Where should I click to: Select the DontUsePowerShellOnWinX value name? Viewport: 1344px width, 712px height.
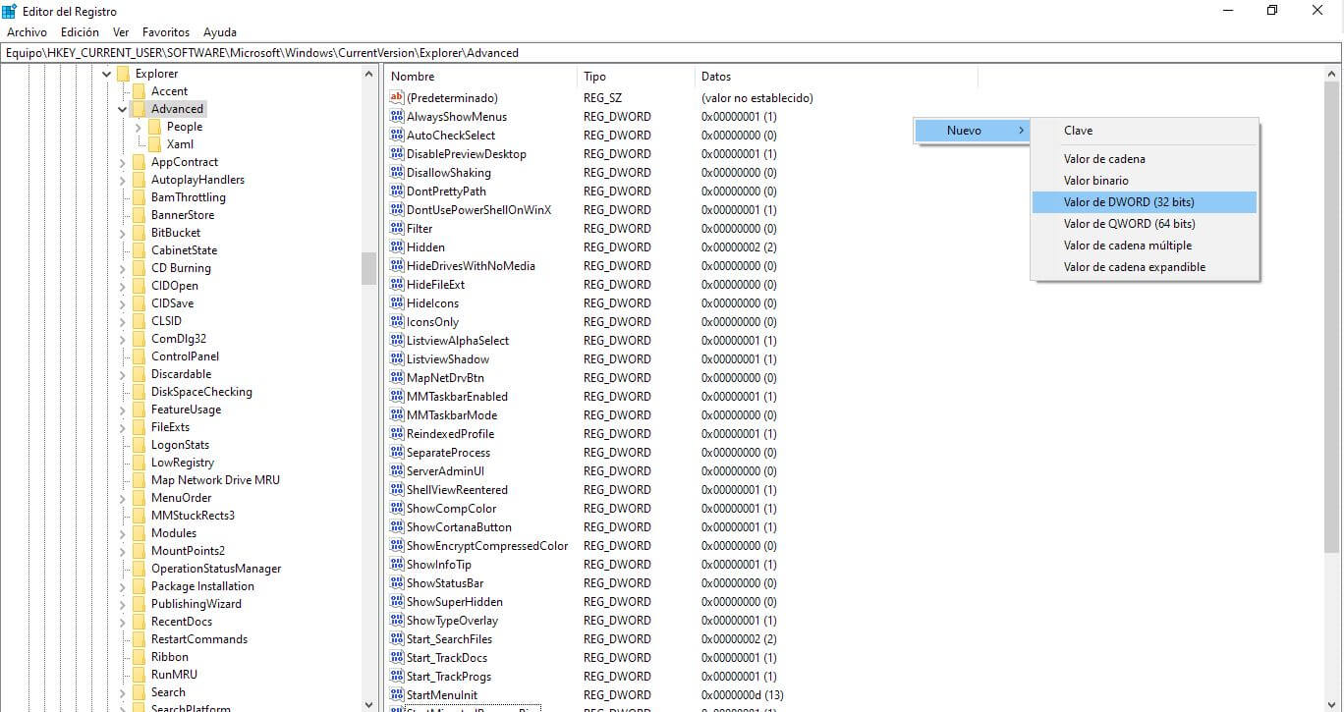coord(478,210)
